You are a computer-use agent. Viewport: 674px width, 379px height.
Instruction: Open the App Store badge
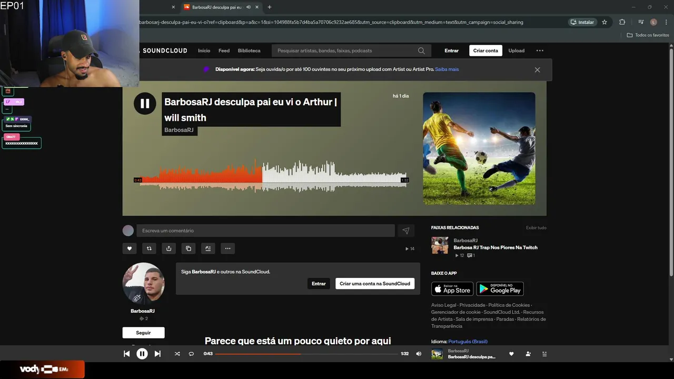point(452,289)
